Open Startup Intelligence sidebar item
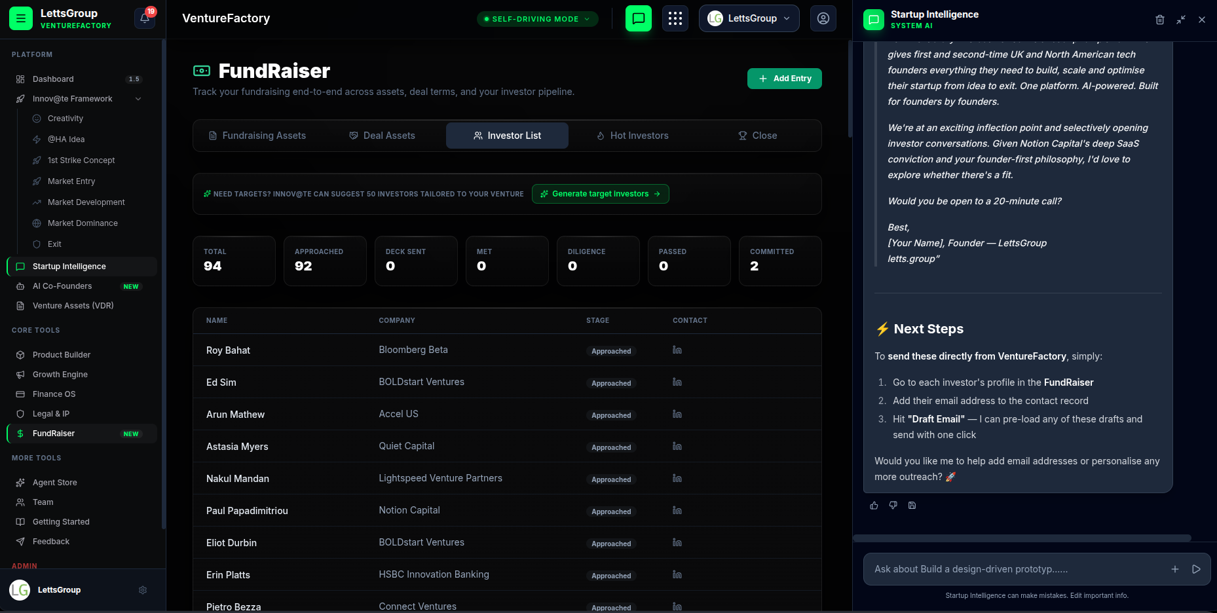This screenshot has height=613, width=1217. [82, 267]
